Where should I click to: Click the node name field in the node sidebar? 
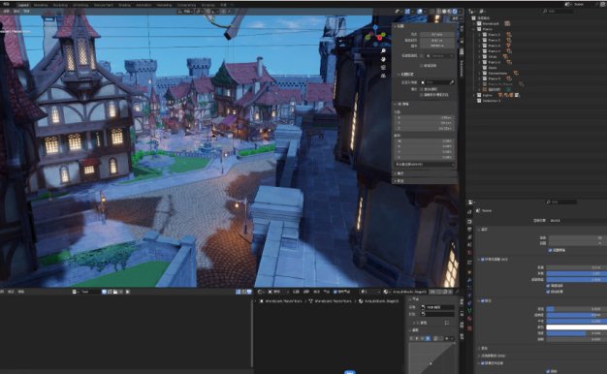437,307
